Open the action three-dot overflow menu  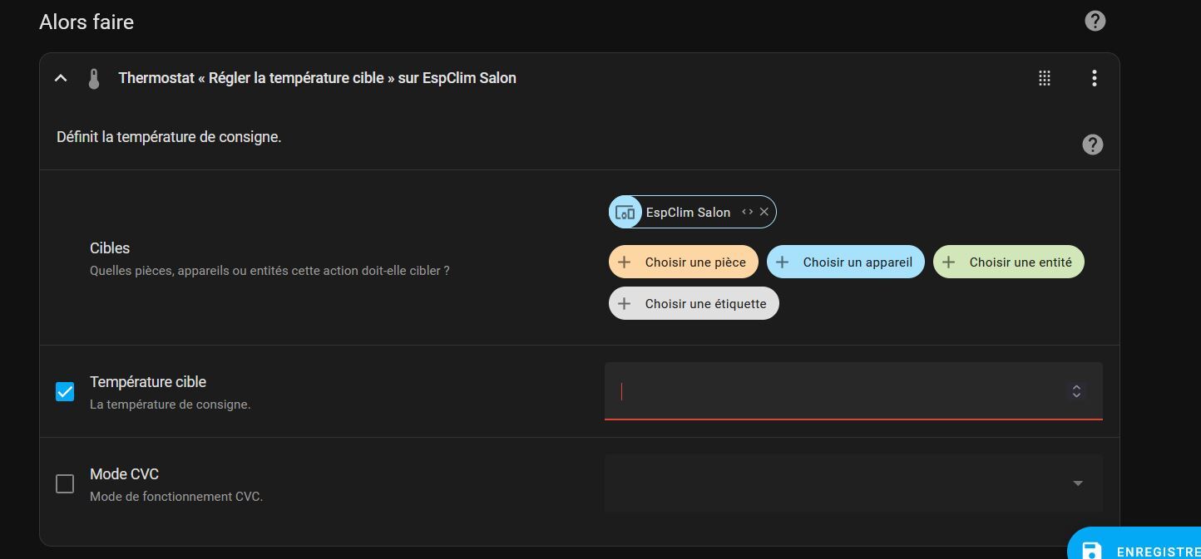pyautogui.click(x=1094, y=78)
